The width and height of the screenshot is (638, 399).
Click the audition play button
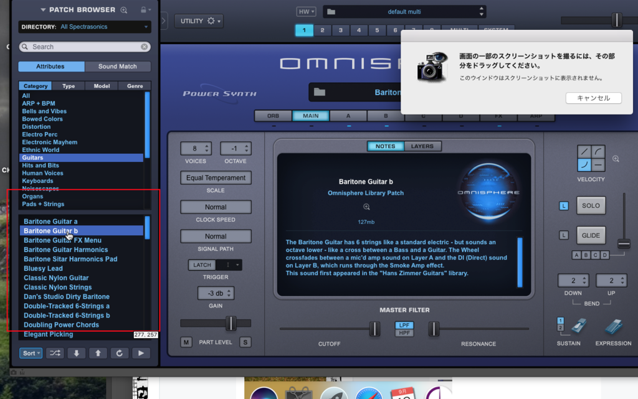coord(141,353)
